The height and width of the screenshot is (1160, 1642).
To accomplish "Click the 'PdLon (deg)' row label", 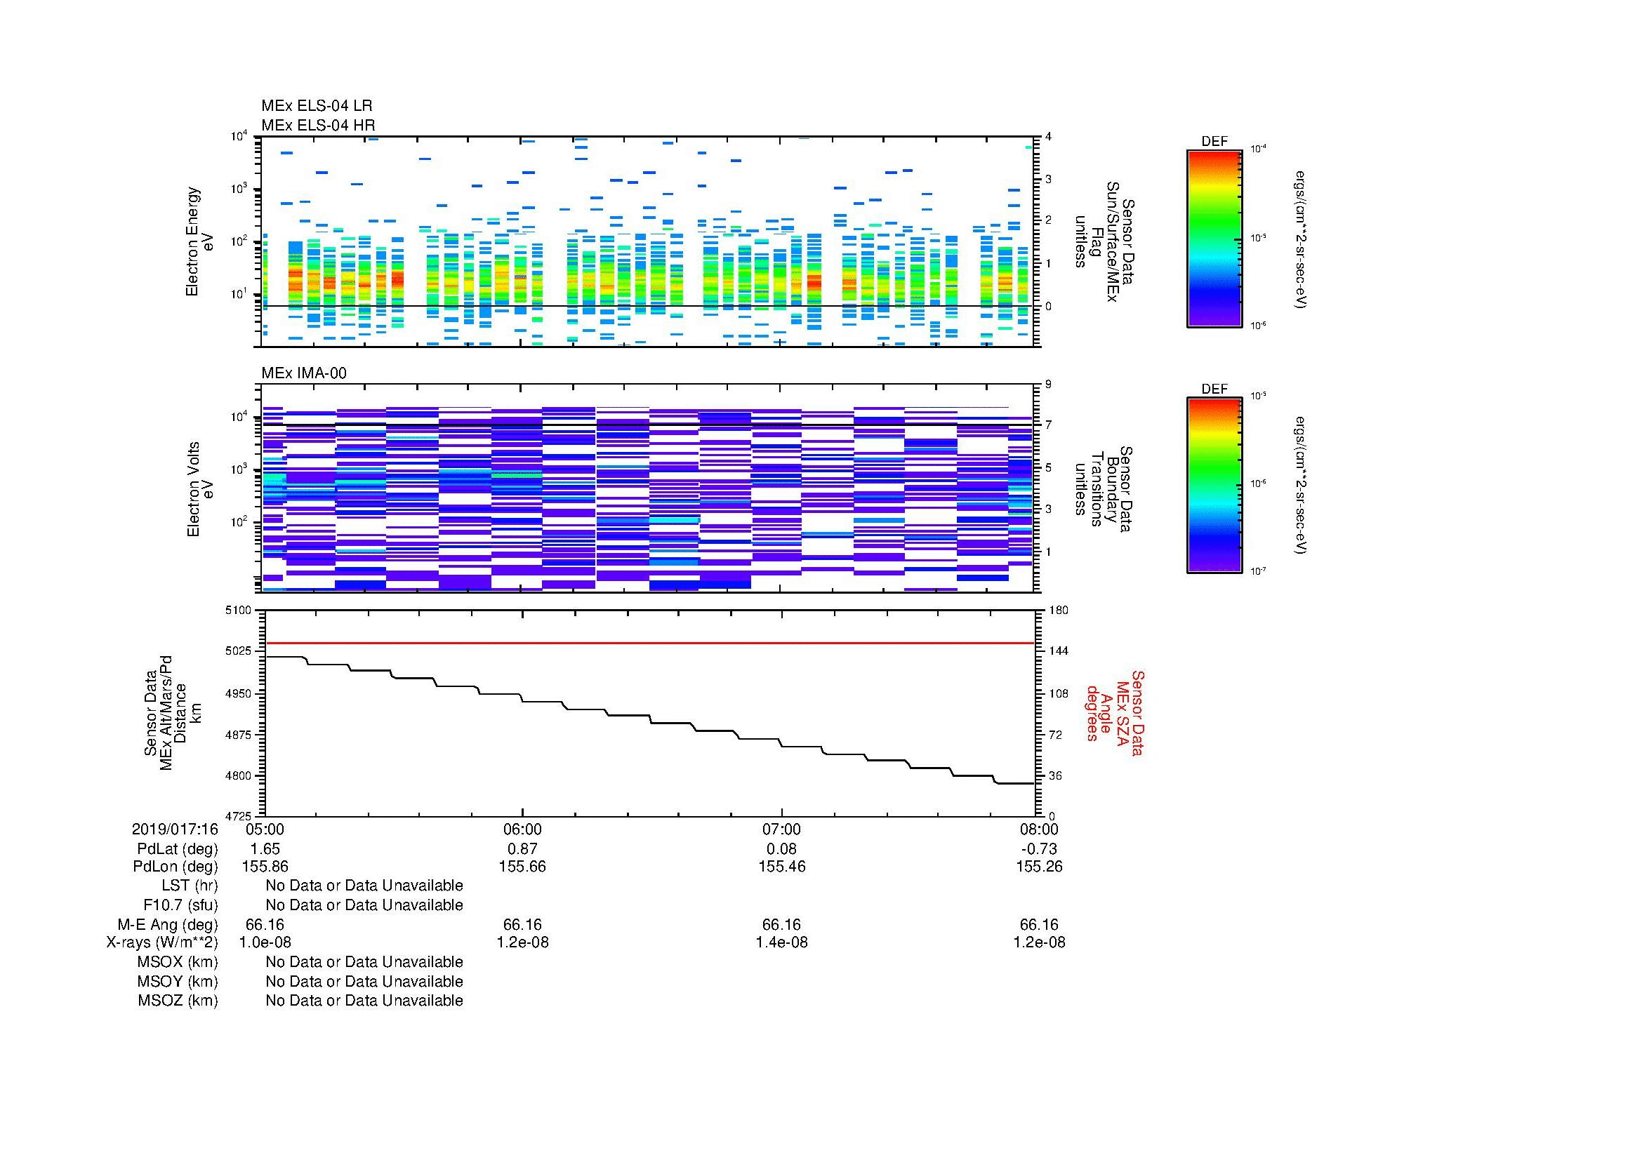I will coord(176,867).
